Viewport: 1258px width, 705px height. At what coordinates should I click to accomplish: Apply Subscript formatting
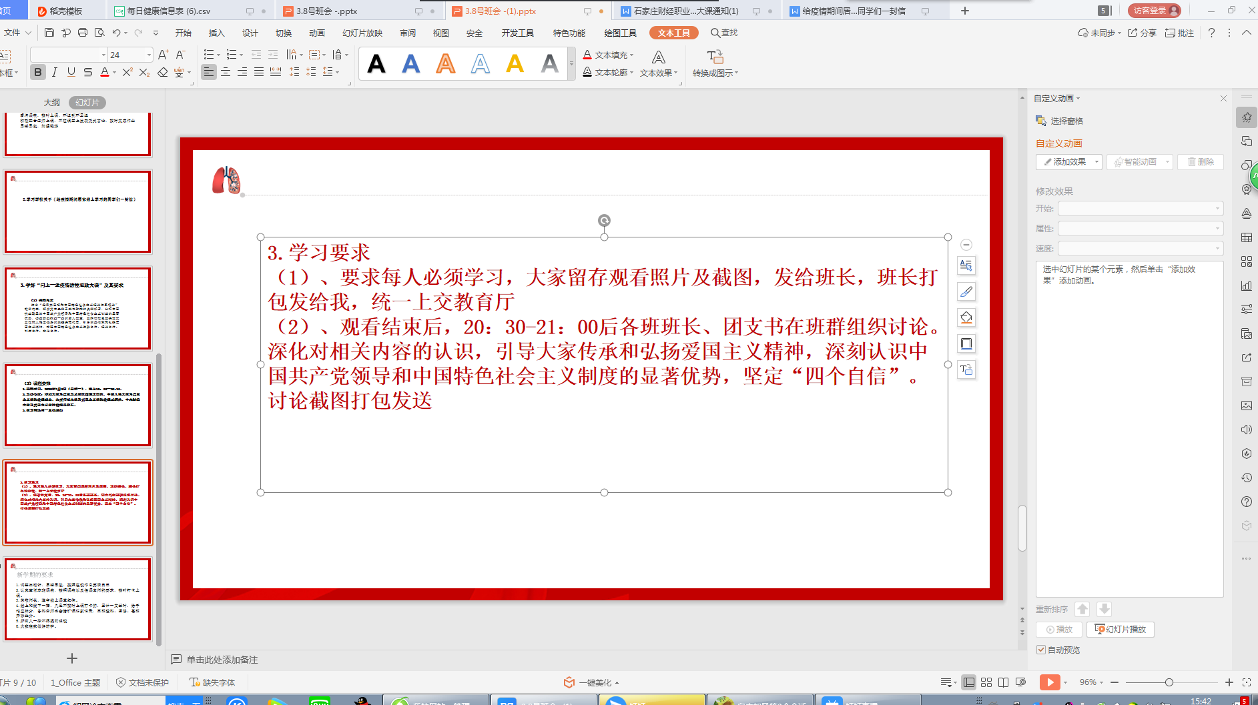[144, 72]
